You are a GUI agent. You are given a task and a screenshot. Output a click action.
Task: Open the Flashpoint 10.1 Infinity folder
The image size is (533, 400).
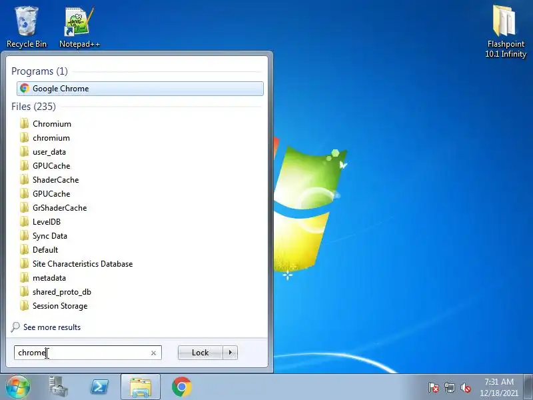pos(506,31)
